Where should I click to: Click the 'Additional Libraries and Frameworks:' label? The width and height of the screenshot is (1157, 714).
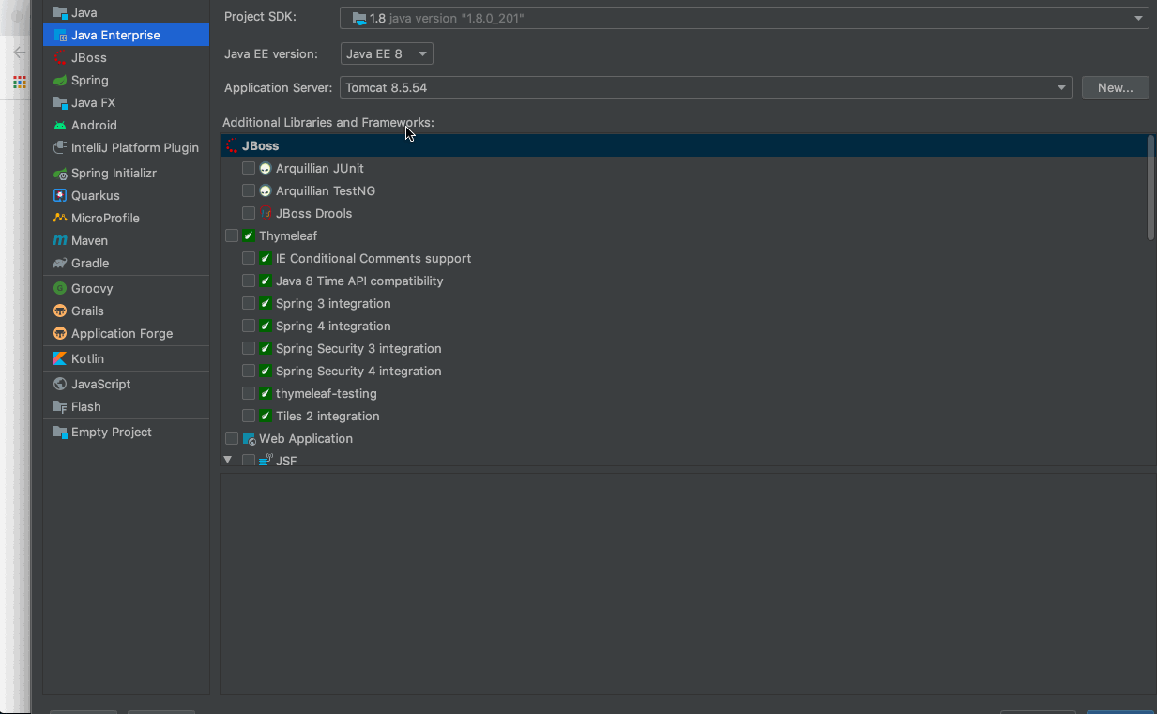tap(328, 123)
